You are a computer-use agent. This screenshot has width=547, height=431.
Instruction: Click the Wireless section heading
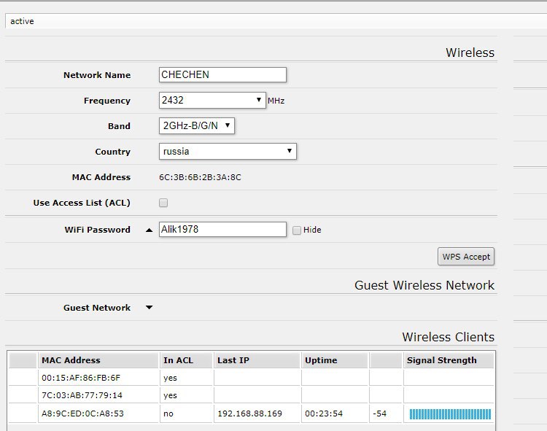pos(470,53)
